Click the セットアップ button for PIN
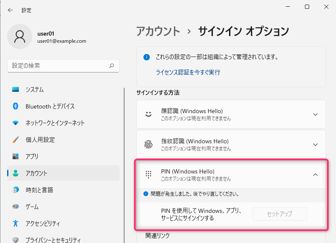 pyautogui.click(x=280, y=214)
